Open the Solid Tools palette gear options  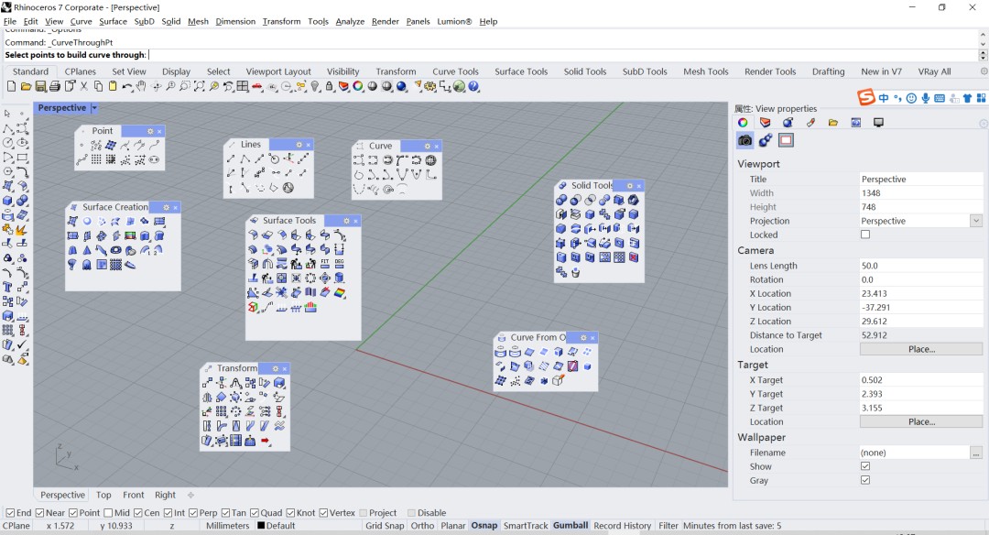coord(629,185)
